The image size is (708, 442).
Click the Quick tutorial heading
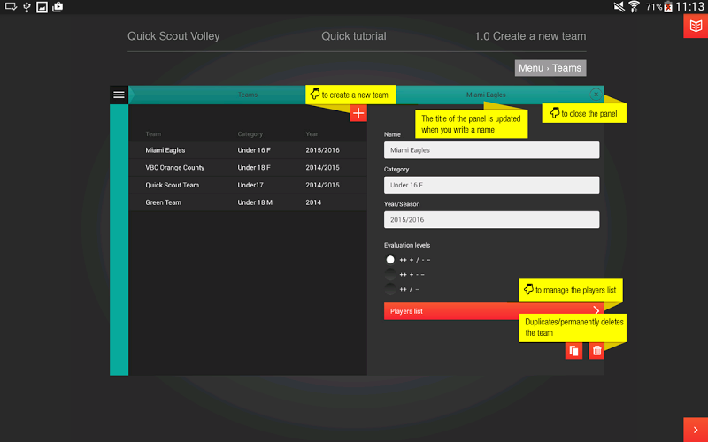pyautogui.click(x=353, y=36)
